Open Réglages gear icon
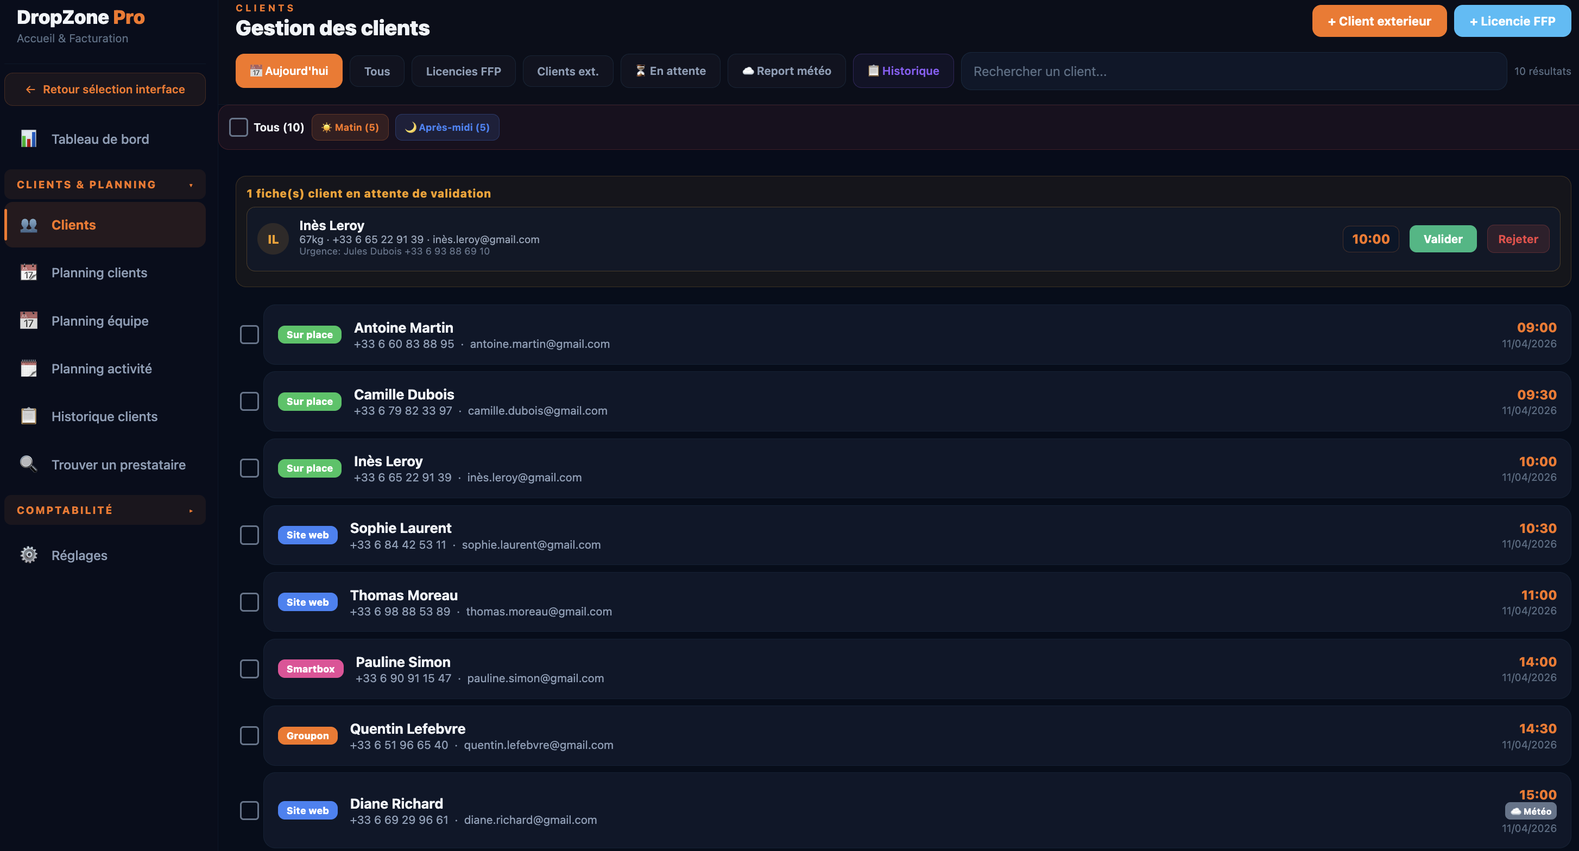Image resolution: width=1579 pixels, height=851 pixels. point(28,555)
